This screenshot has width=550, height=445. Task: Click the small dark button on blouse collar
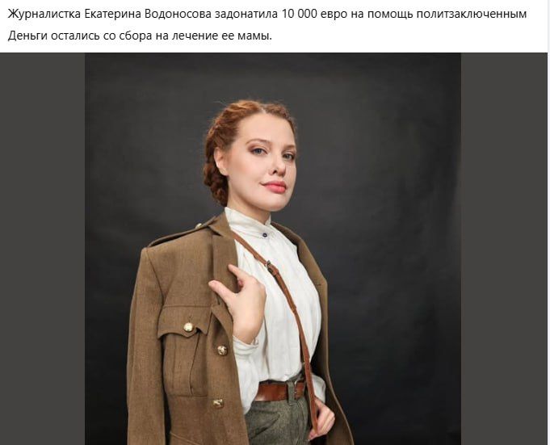point(265,235)
